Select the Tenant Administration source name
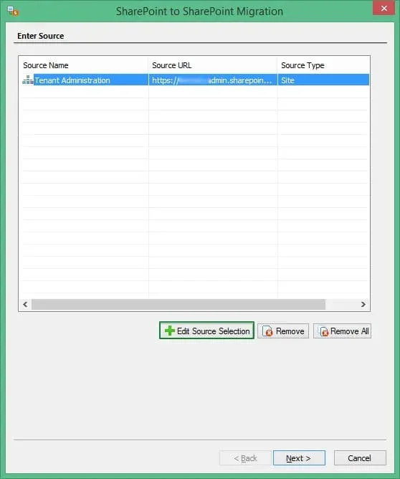Viewport: 400px width, 479px height. pos(72,80)
